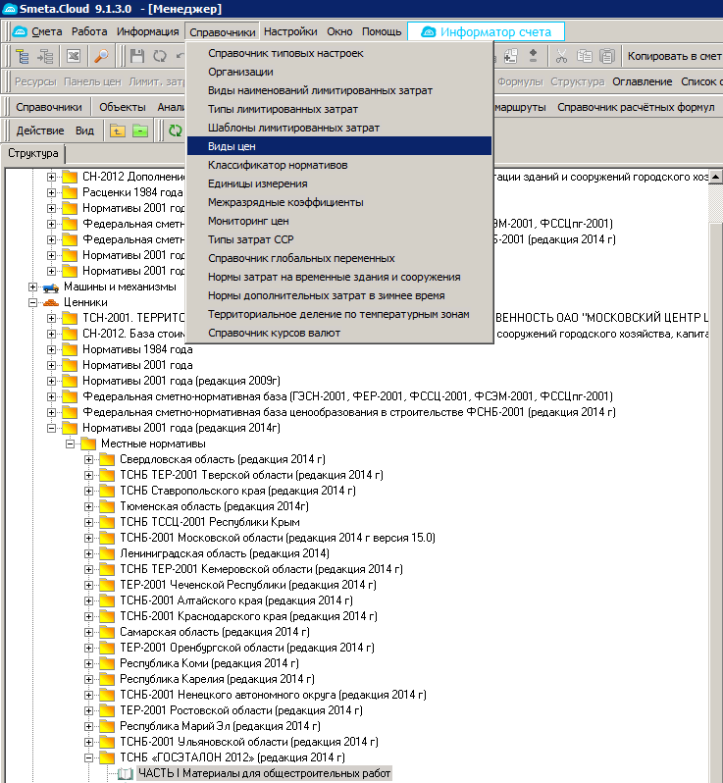
Task: Expand Нормативы 1984 года node
Action: 51,349
